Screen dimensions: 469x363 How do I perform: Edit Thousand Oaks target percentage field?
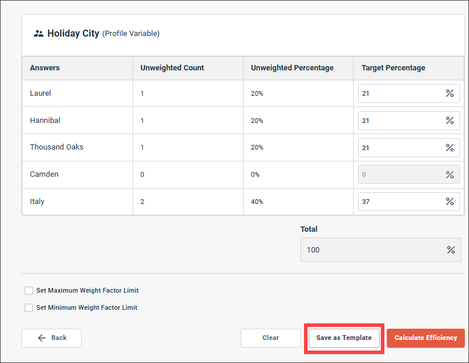(x=409, y=148)
